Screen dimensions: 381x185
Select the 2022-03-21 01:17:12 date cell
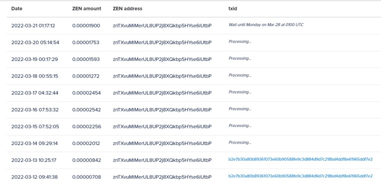33,26
